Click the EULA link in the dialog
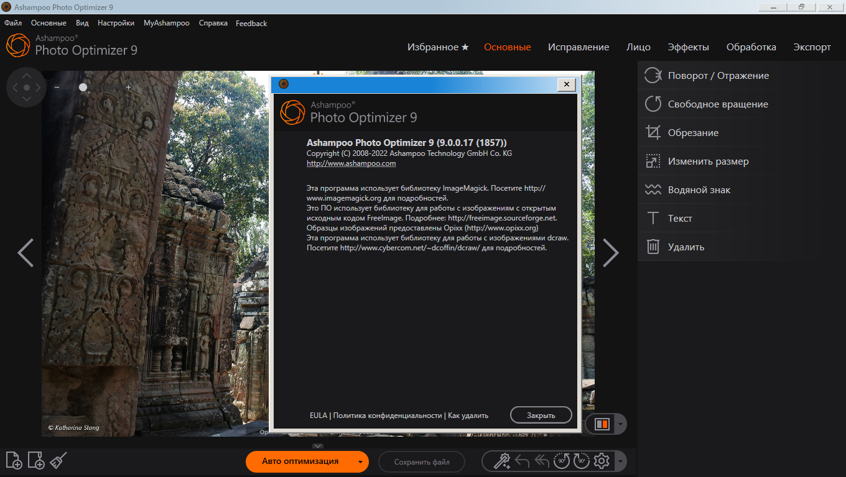 tap(318, 416)
